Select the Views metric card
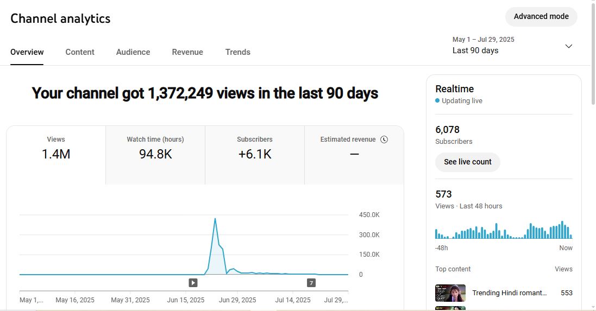Image resolution: width=596 pixels, height=311 pixels. pos(56,149)
